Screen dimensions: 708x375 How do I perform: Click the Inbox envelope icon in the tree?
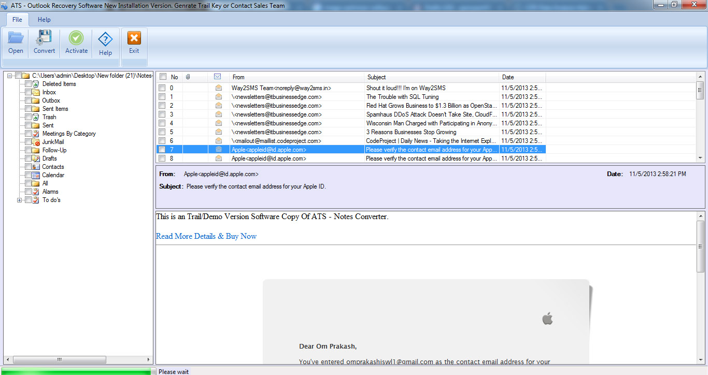pyautogui.click(x=36, y=92)
